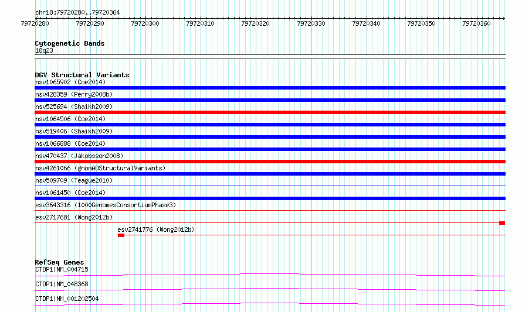Select the red bar under nsv525694 (Shaikh2009)
The image size is (522, 312).
click(x=270, y=112)
